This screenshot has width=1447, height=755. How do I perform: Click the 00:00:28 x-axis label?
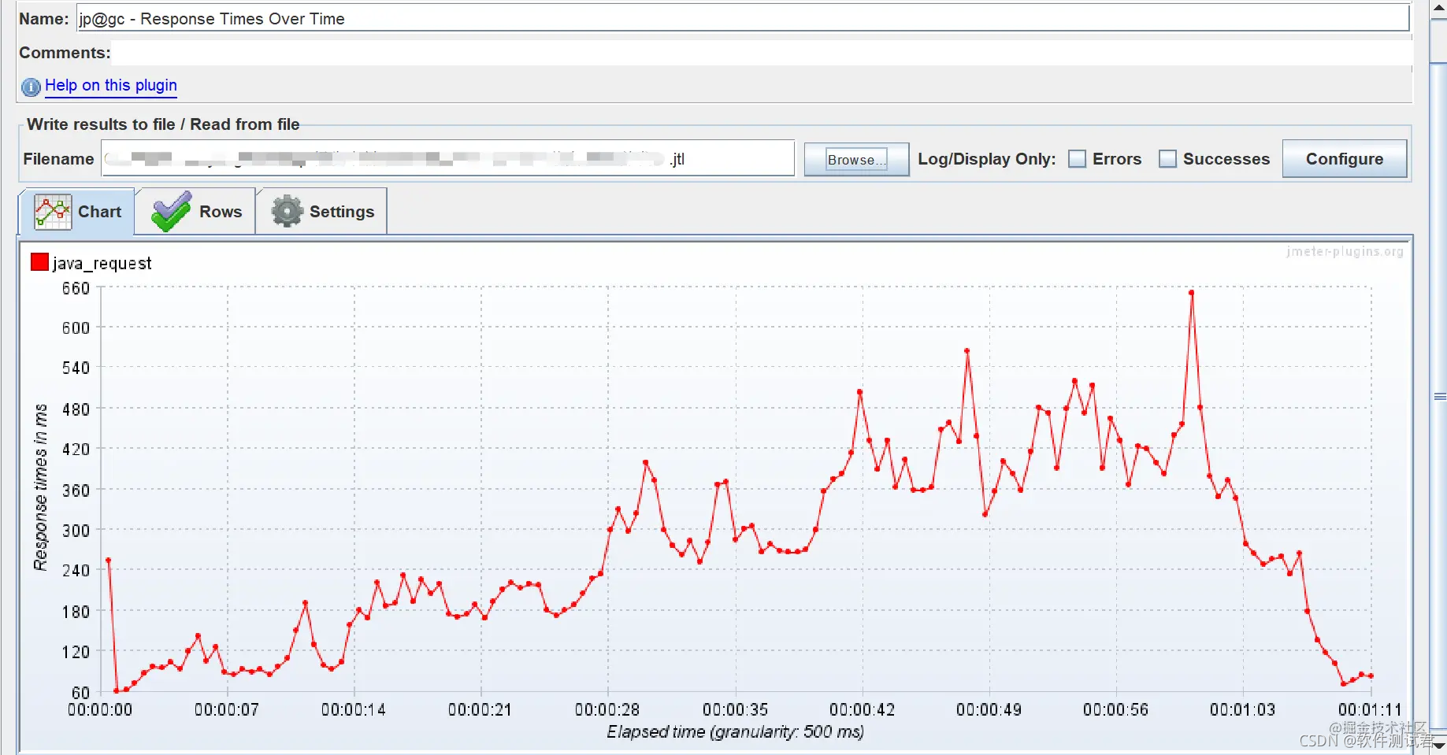coord(607,709)
